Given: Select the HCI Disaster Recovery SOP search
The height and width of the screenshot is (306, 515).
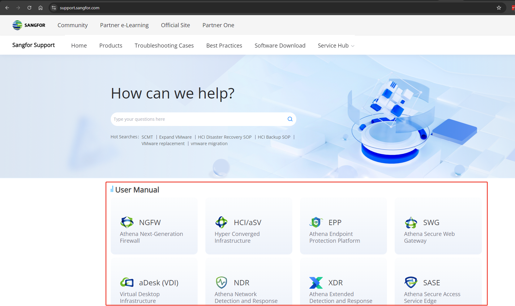Looking at the screenshot, I should (225, 137).
